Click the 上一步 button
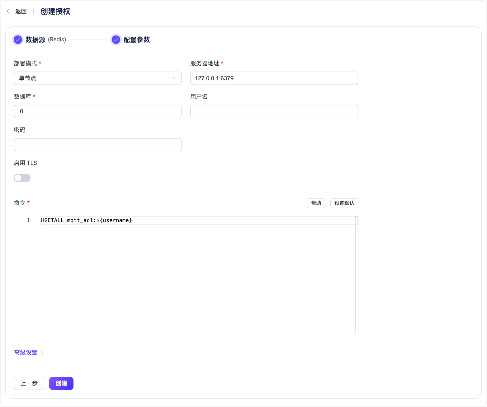The height and width of the screenshot is (407, 487). 29,383
